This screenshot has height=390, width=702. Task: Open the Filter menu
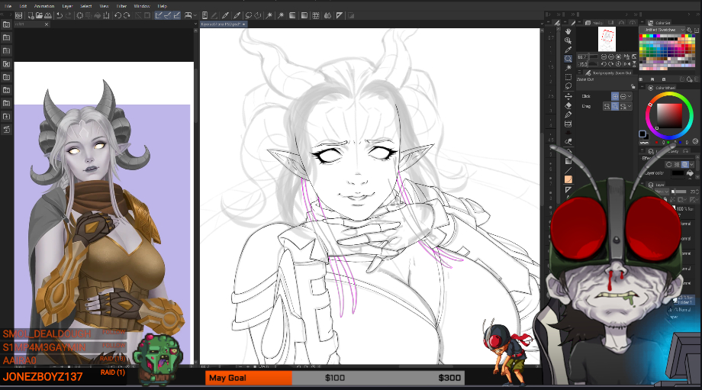[121, 5]
